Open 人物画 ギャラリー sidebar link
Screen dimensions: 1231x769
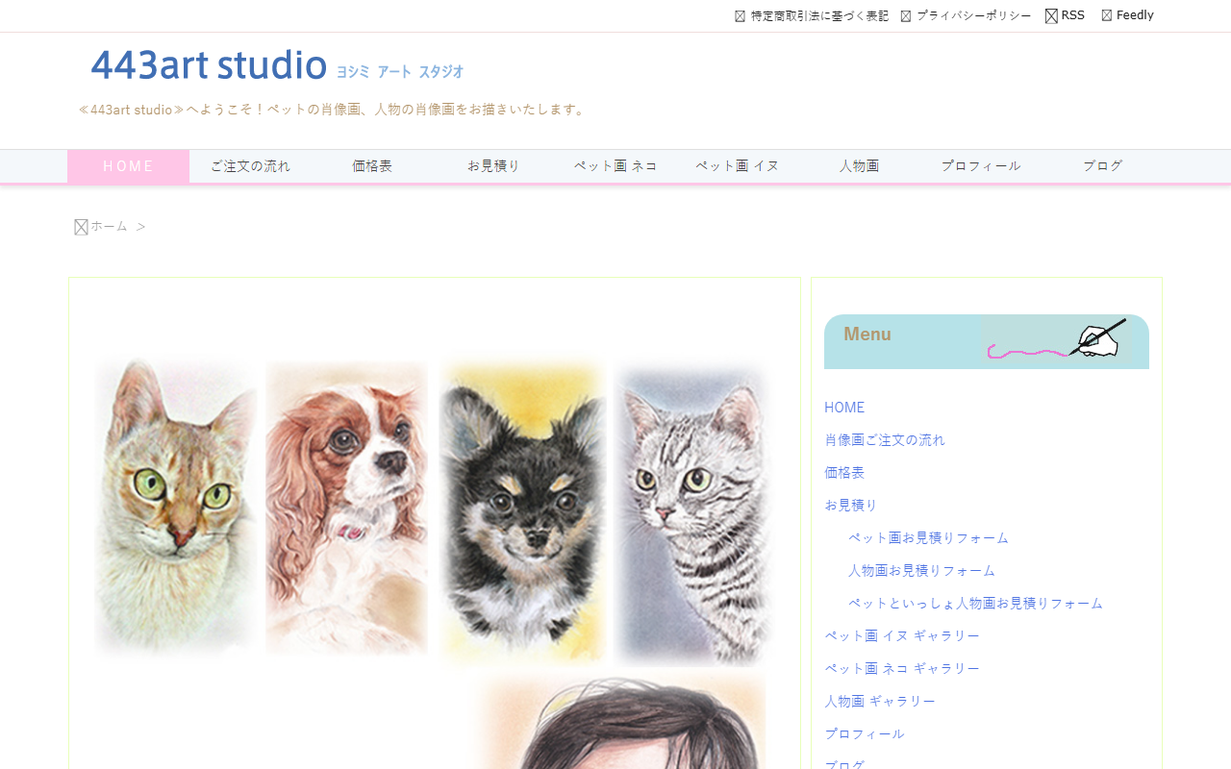click(880, 702)
